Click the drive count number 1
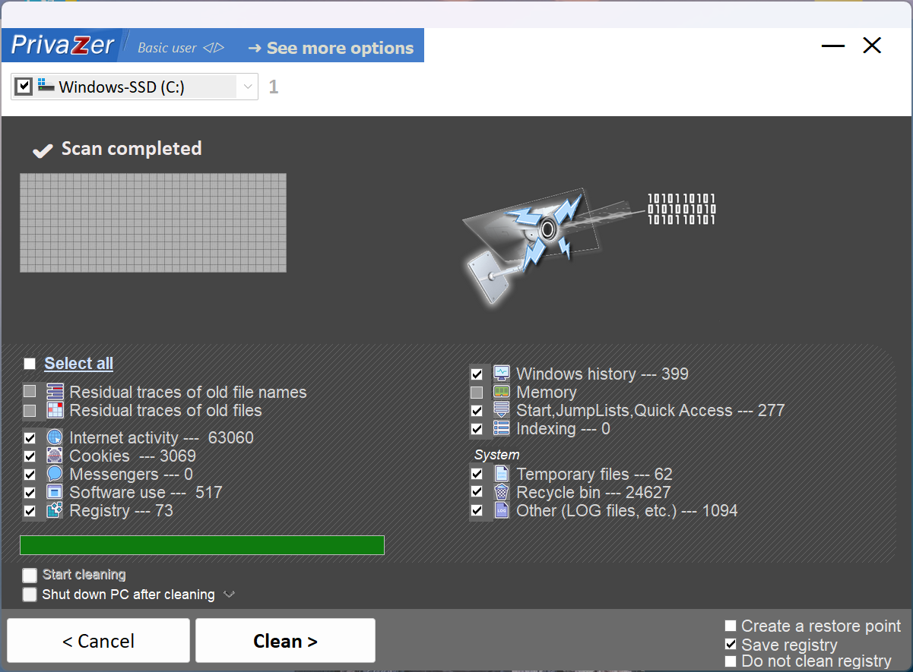The height and width of the screenshot is (672, 913). (274, 87)
